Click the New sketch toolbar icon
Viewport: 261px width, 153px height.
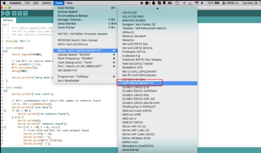14,13
